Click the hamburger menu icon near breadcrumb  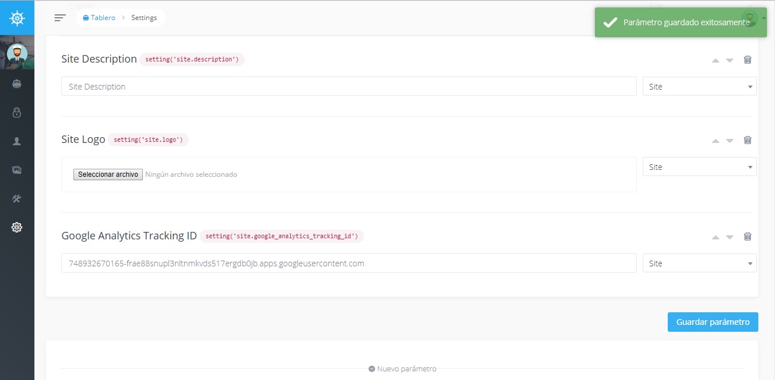pos(60,18)
